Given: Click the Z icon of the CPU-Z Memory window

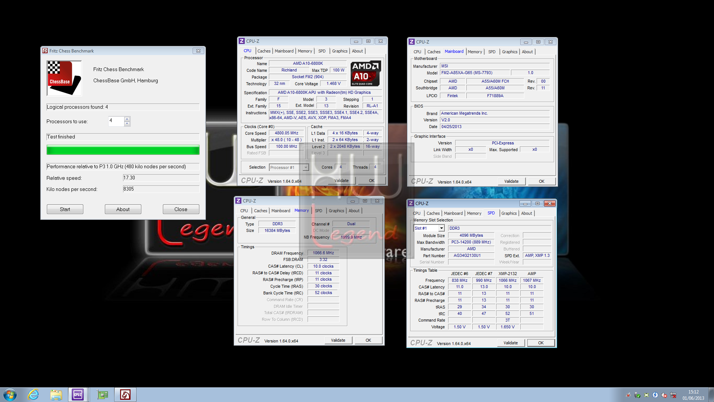Looking at the screenshot, I should tap(238, 201).
